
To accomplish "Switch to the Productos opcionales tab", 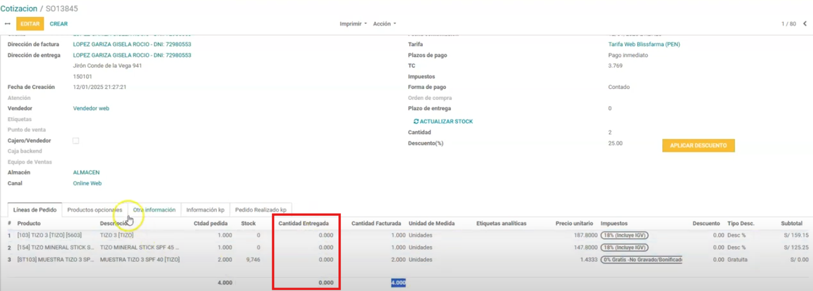I will (x=94, y=210).
